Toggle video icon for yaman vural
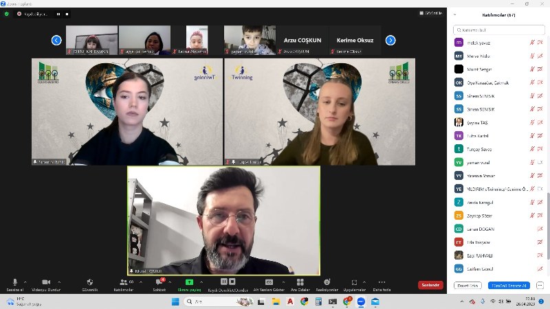The image size is (550, 309). pyautogui.click(x=540, y=162)
